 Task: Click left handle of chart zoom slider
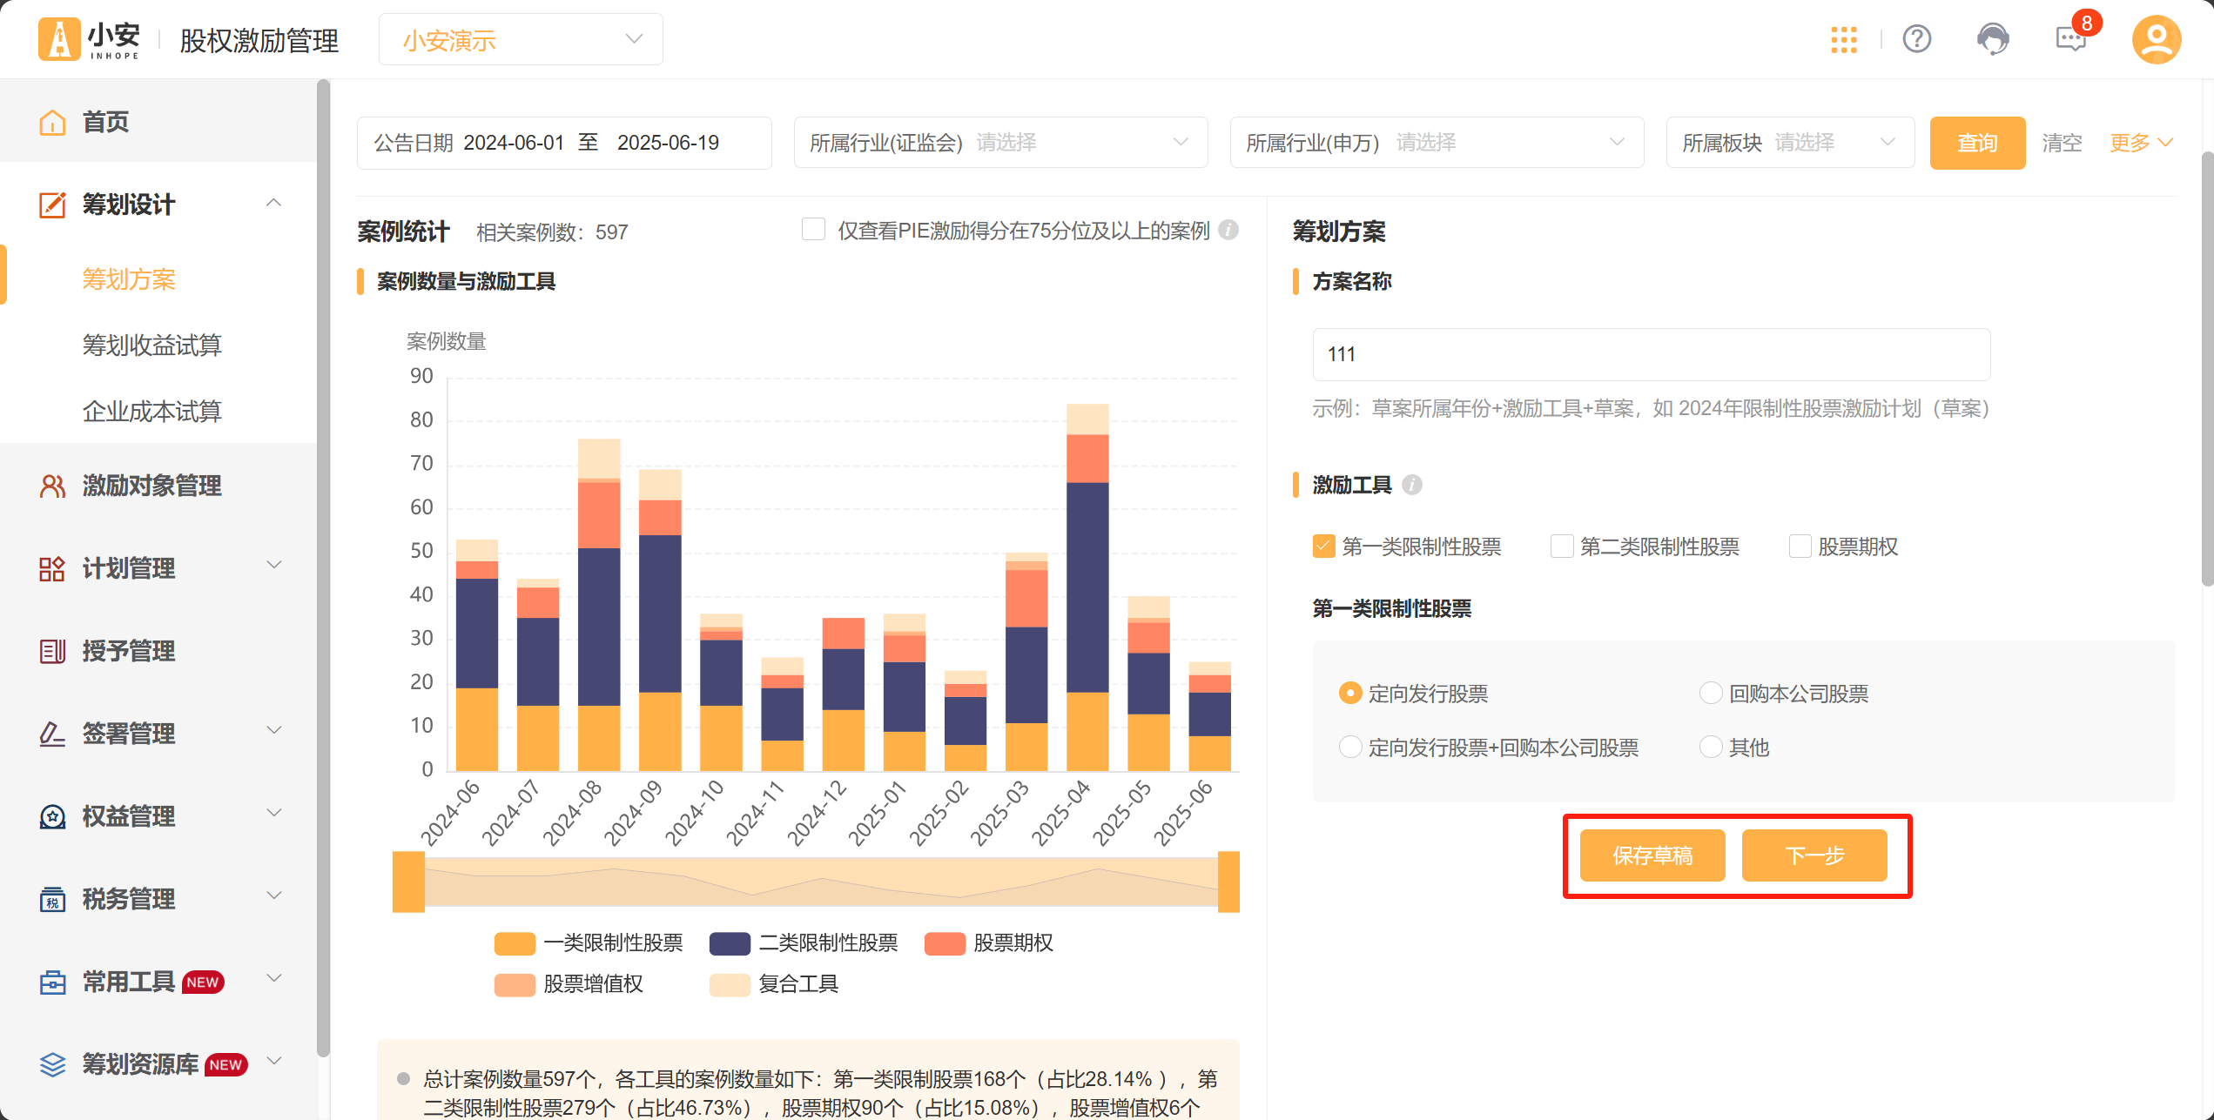coord(408,882)
